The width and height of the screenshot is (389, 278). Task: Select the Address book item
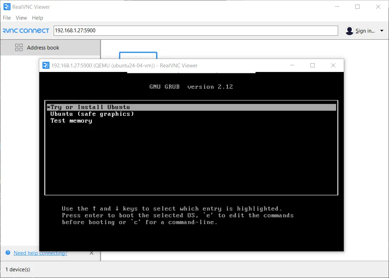click(x=50, y=48)
